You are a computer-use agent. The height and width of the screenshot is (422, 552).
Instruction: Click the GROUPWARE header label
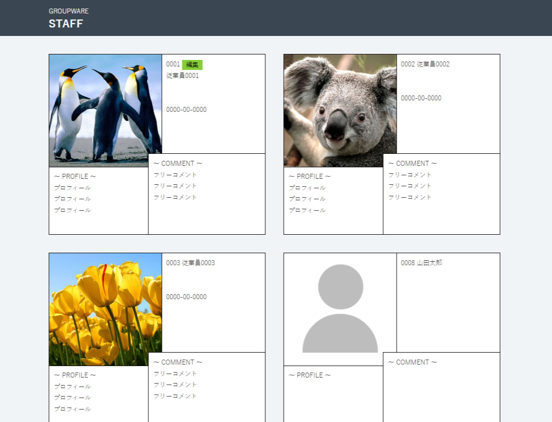[x=68, y=11]
